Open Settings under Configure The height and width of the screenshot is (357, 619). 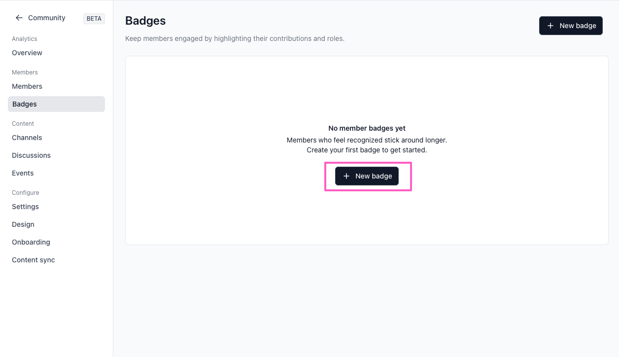(x=25, y=207)
